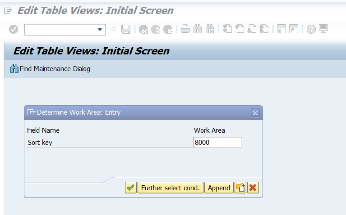Image resolution: width=346 pixels, height=215 pixels.
Task: Click the Exit yellow arrow icon
Action: [x=156, y=29]
